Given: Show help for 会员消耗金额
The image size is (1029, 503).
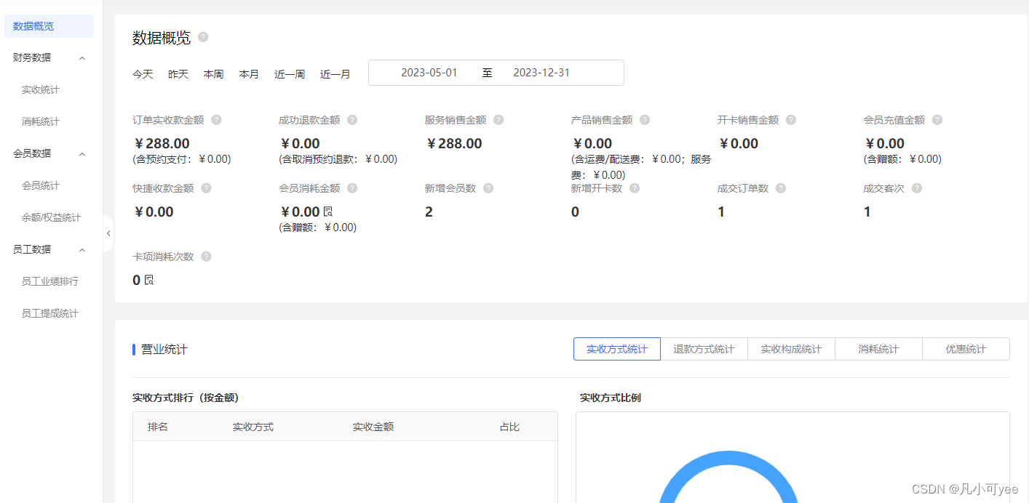Looking at the screenshot, I should click(x=352, y=188).
